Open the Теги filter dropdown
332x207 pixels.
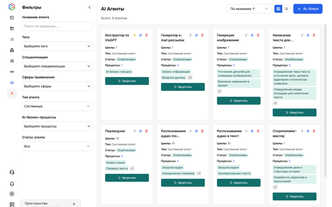point(57,46)
